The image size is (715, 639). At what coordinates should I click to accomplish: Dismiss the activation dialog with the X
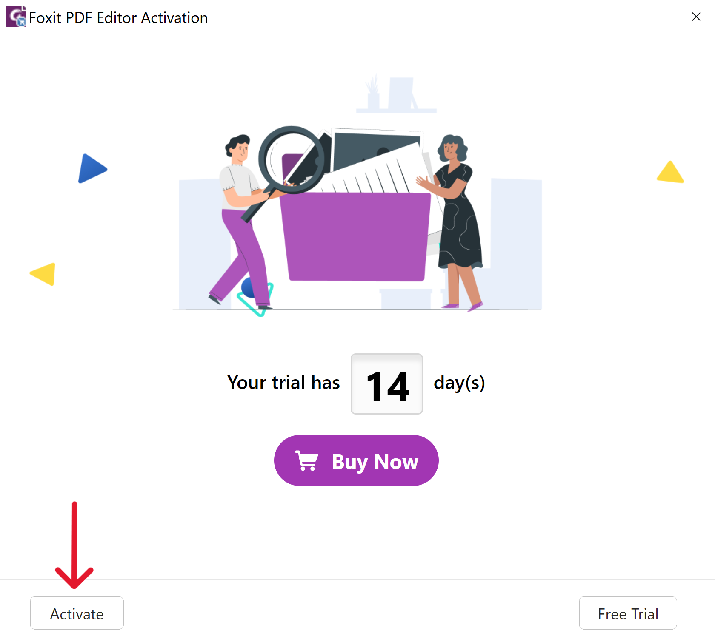click(696, 17)
